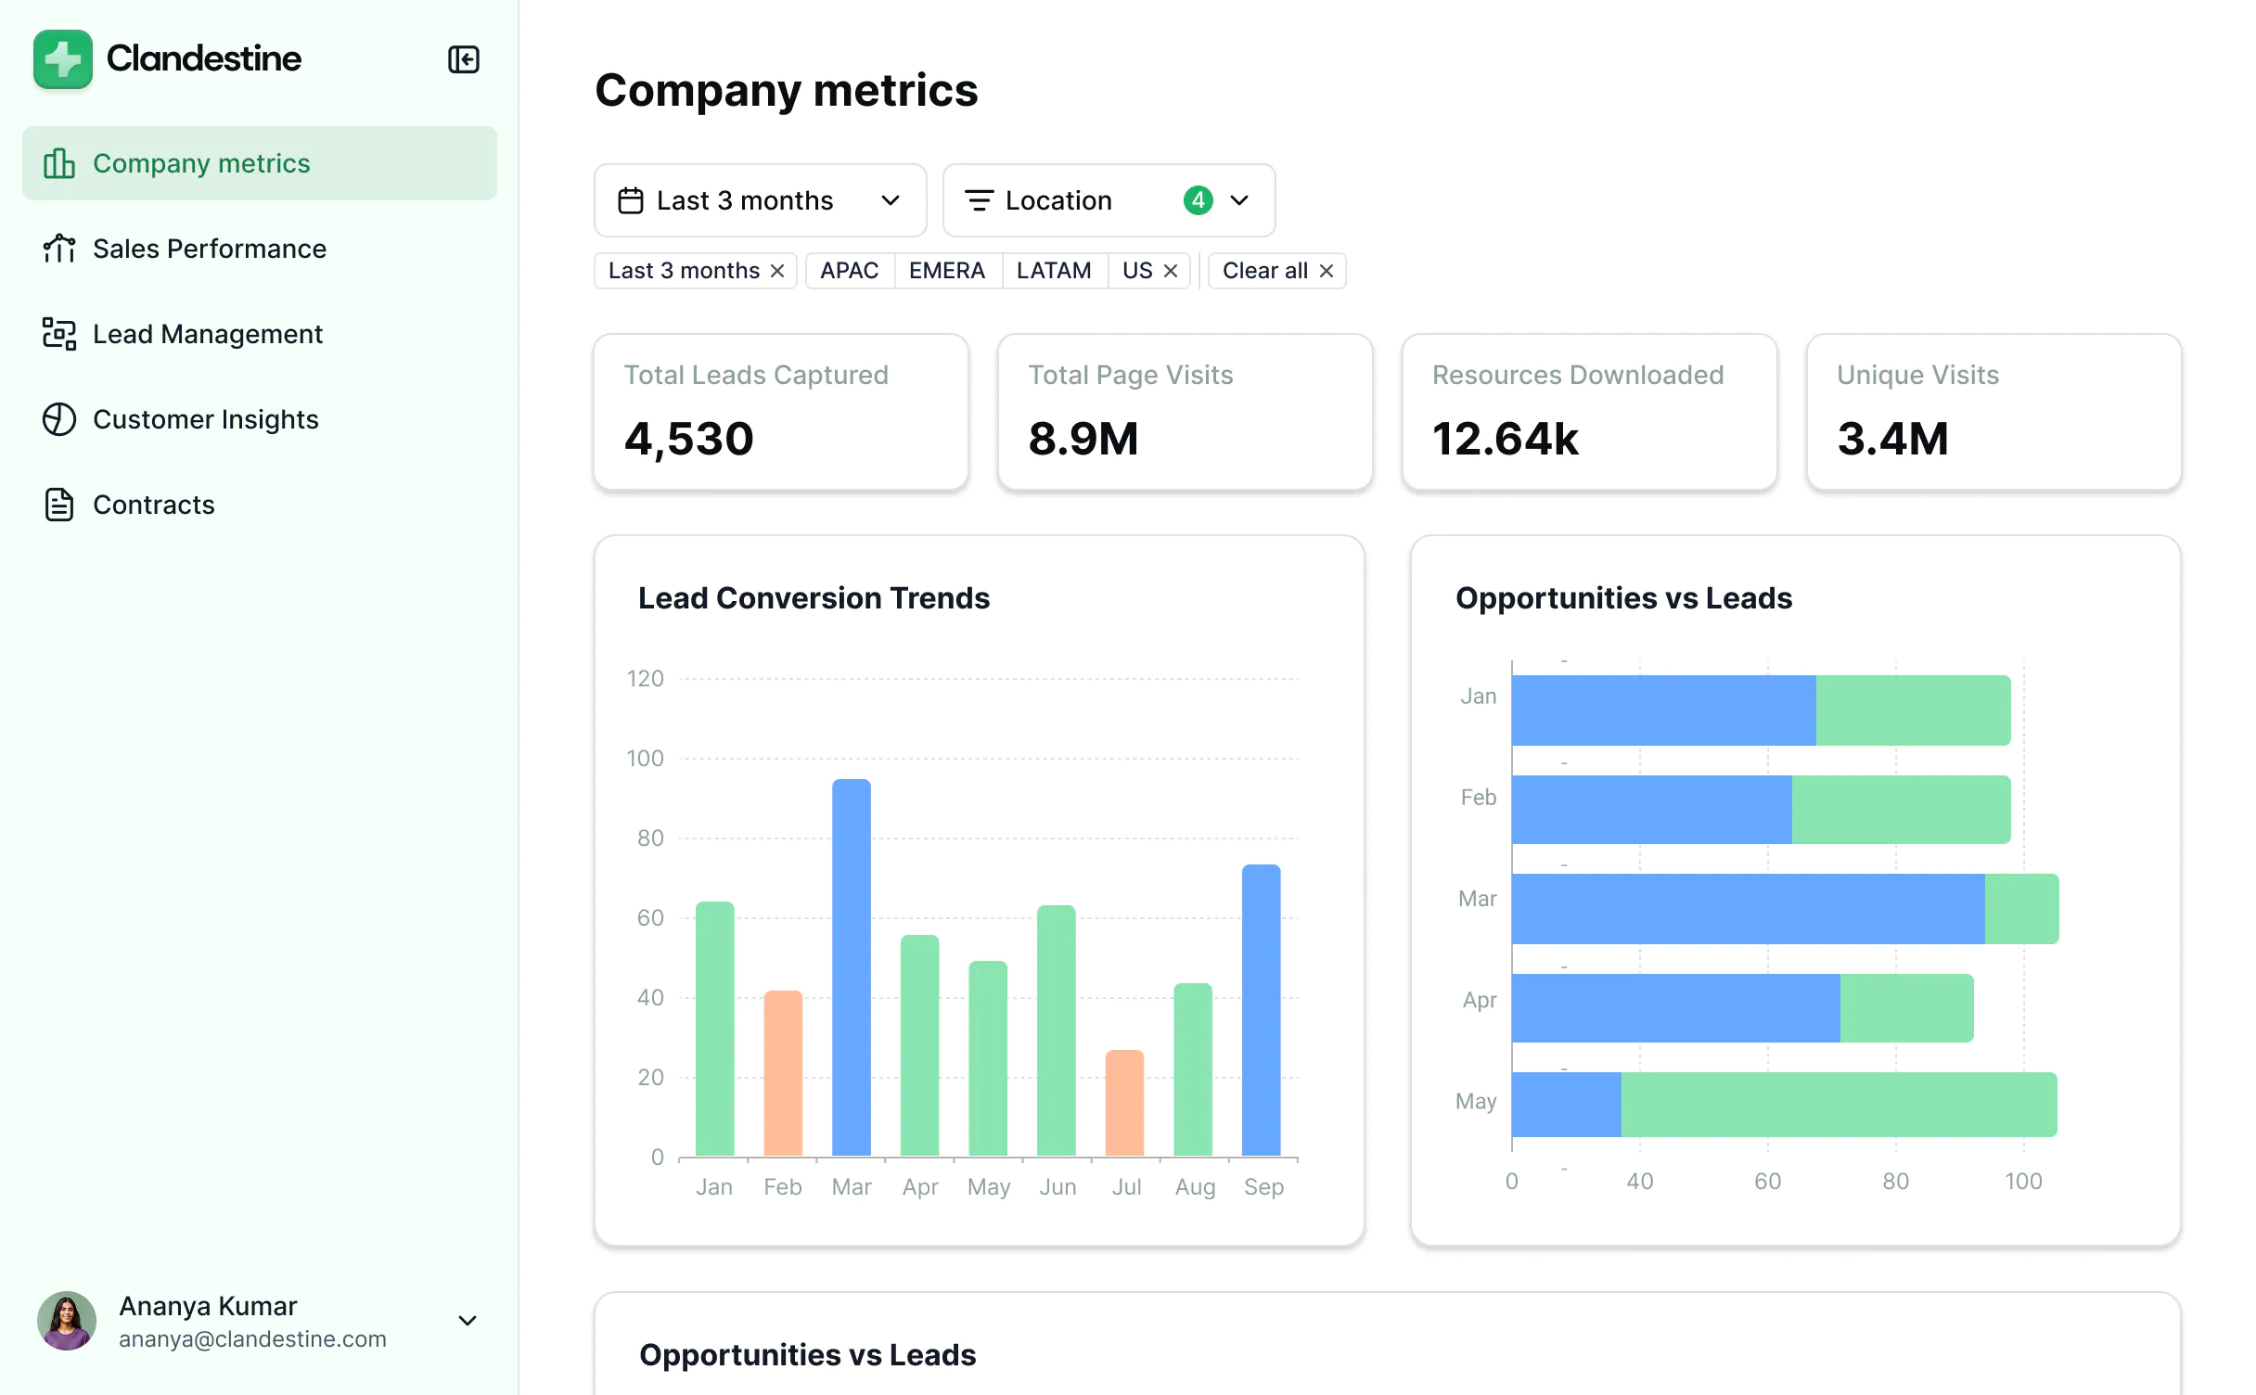Image resolution: width=2256 pixels, height=1395 pixels.
Task: Click Ananya Kumar's profile avatar
Action: (67, 1321)
